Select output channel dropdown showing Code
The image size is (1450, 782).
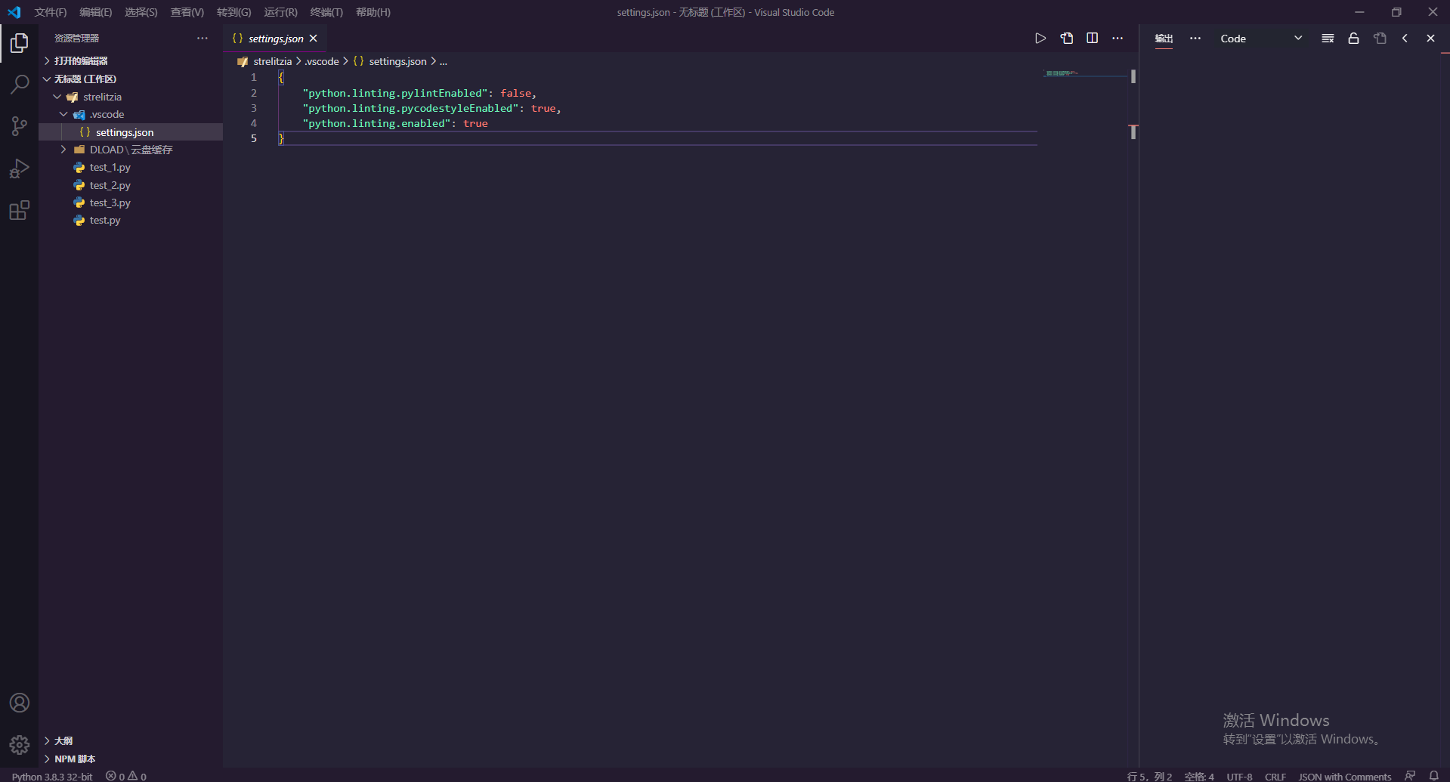1261,39
